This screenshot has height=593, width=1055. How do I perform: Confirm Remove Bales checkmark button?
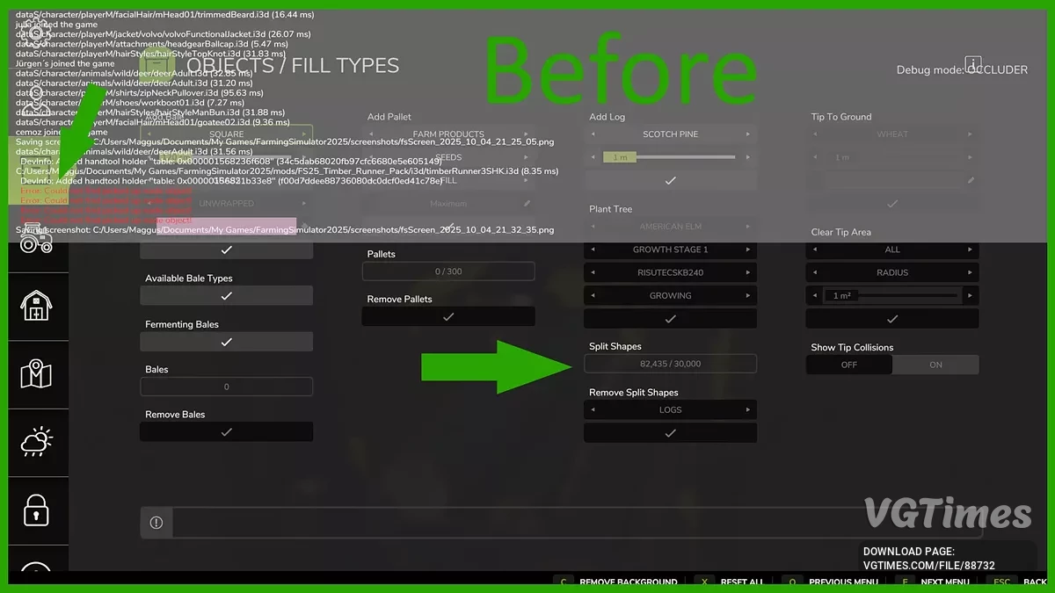226,432
